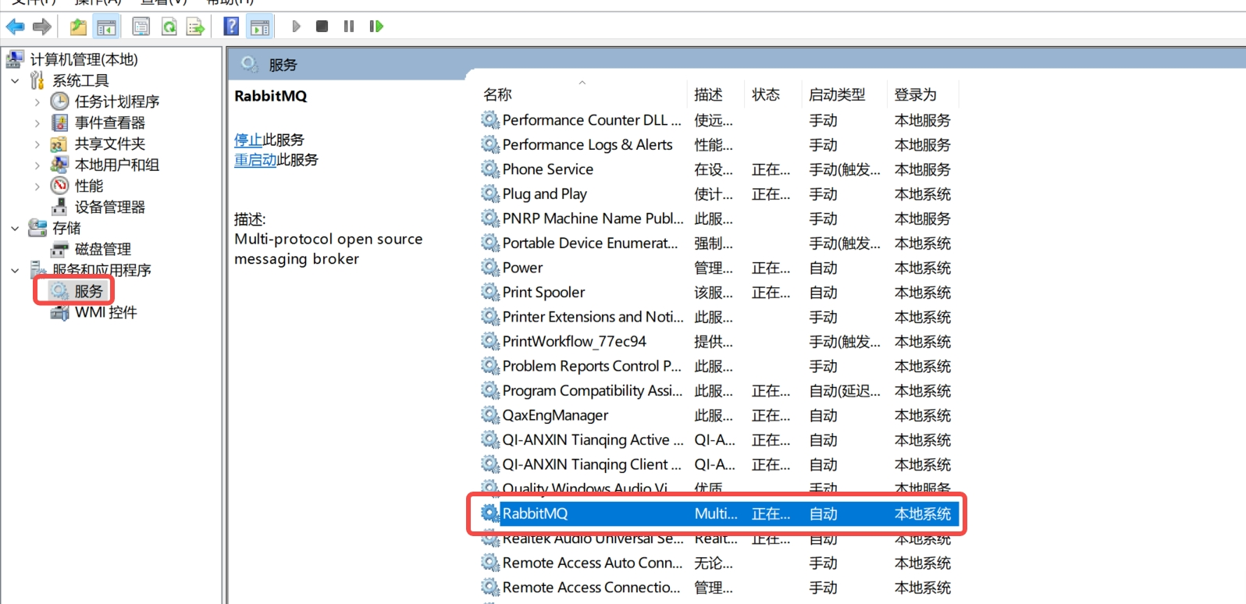Open the Properties toolbar icon
Image resolution: width=1246 pixels, height=604 pixels.
[x=141, y=27]
